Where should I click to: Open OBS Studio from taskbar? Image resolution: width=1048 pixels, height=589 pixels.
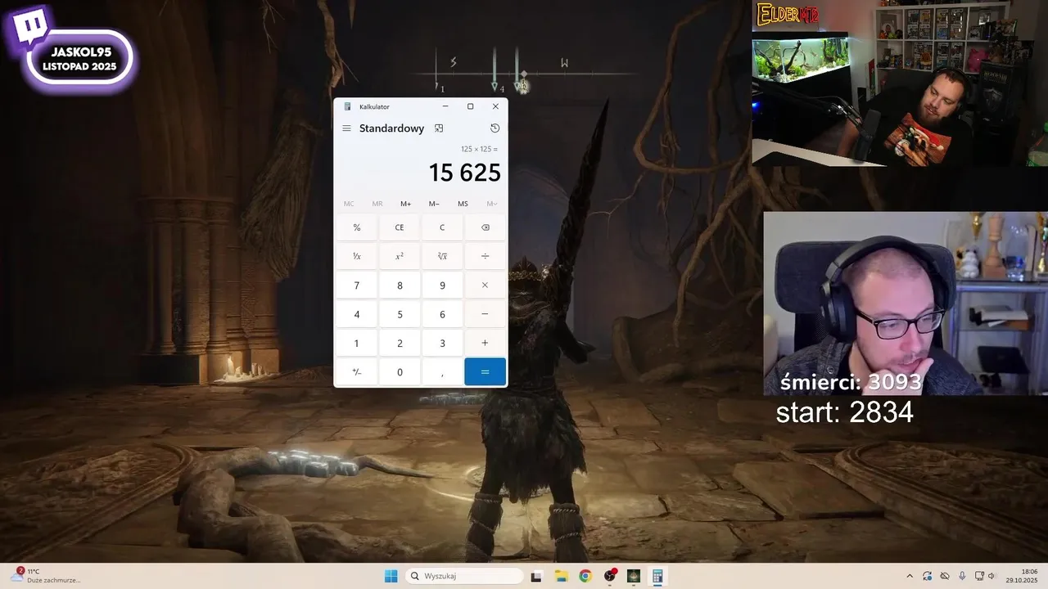(609, 576)
